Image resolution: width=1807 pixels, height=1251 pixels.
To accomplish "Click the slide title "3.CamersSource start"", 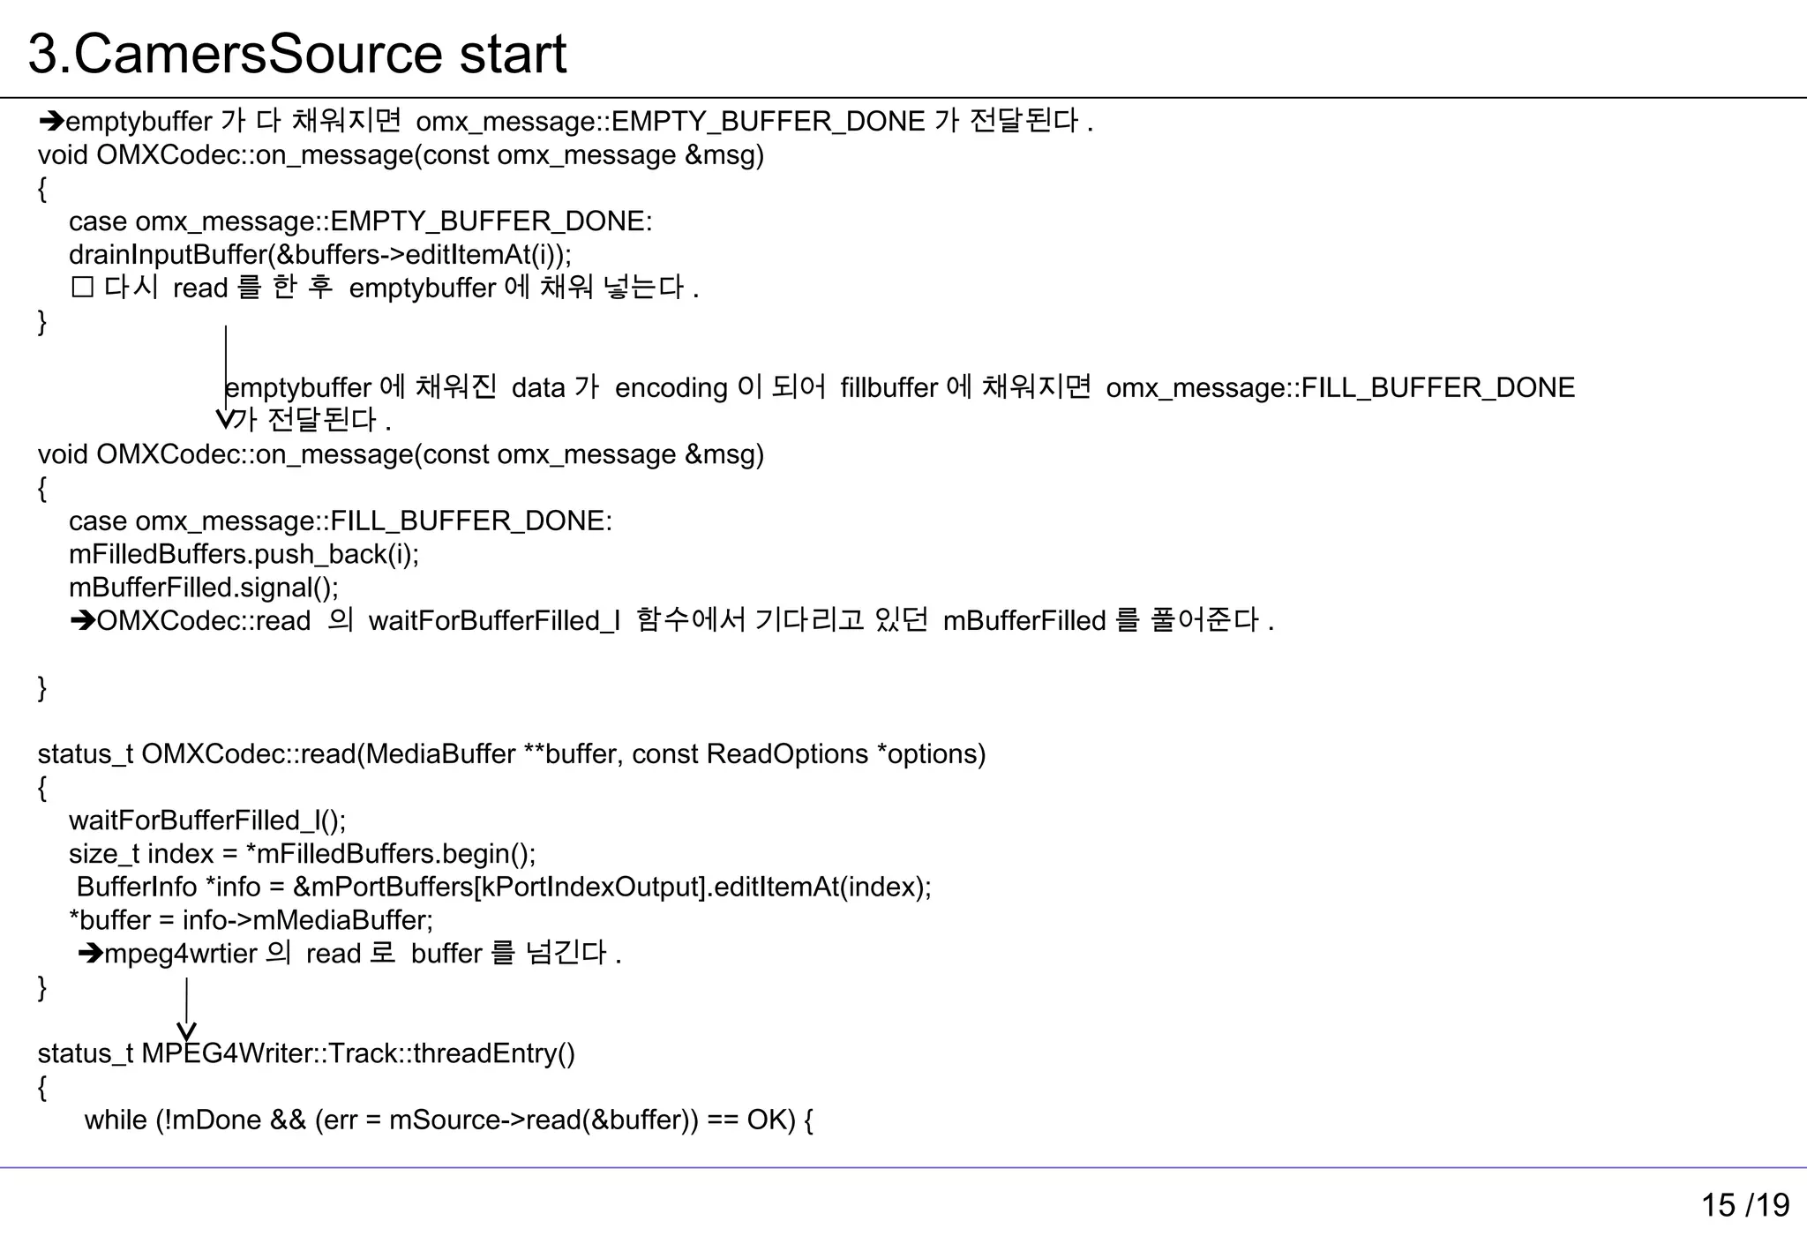I will (297, 53).
